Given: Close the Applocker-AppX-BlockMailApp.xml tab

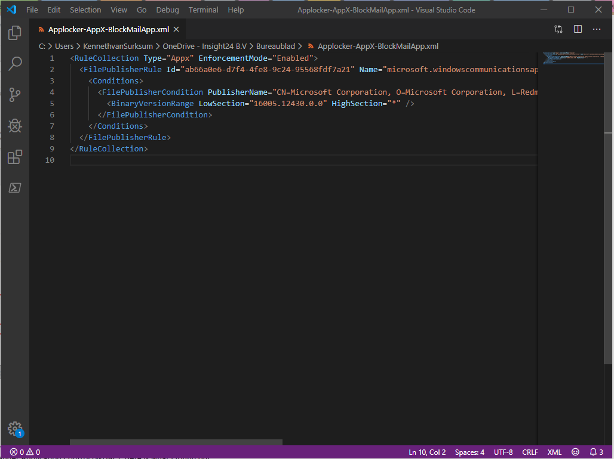Looking at the screenshot, I should coord(176,29).
